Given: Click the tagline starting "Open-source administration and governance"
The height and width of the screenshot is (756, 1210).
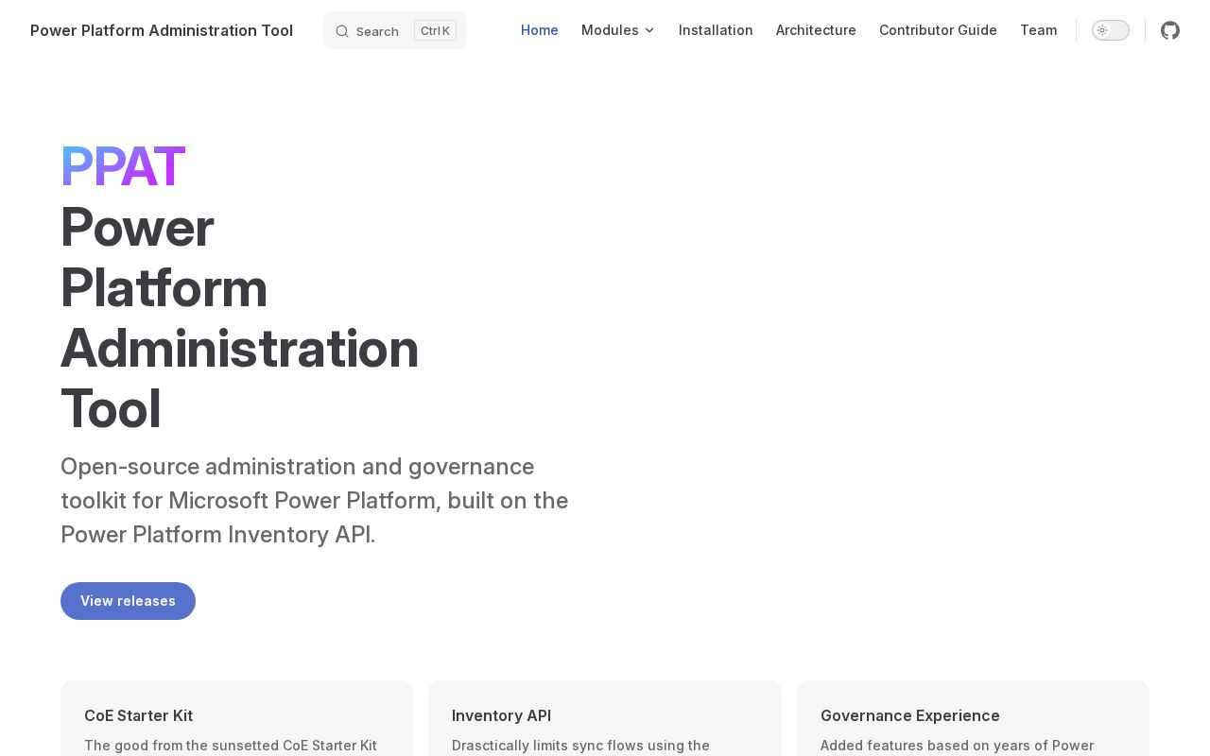Looking at the screenshot, I should coord(315,501).
